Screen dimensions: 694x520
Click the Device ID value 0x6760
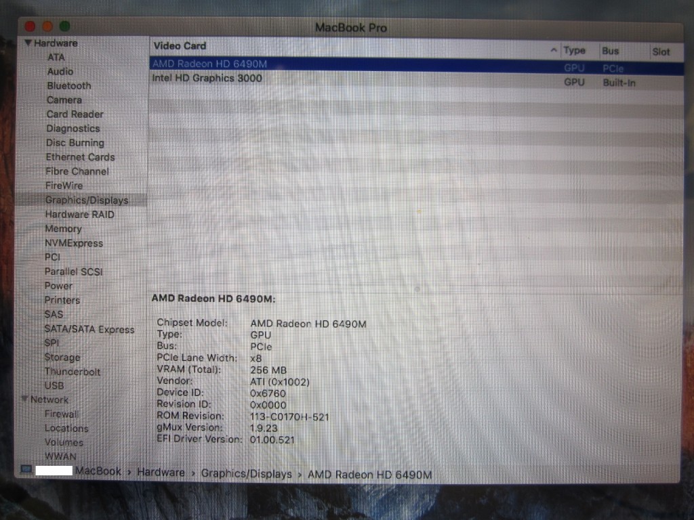click(268, 393)
